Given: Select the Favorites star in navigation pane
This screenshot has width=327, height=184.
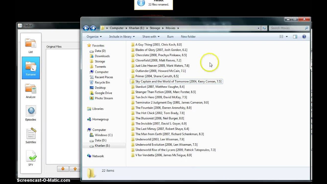Looking at the screenshot, I should point(89,45).
